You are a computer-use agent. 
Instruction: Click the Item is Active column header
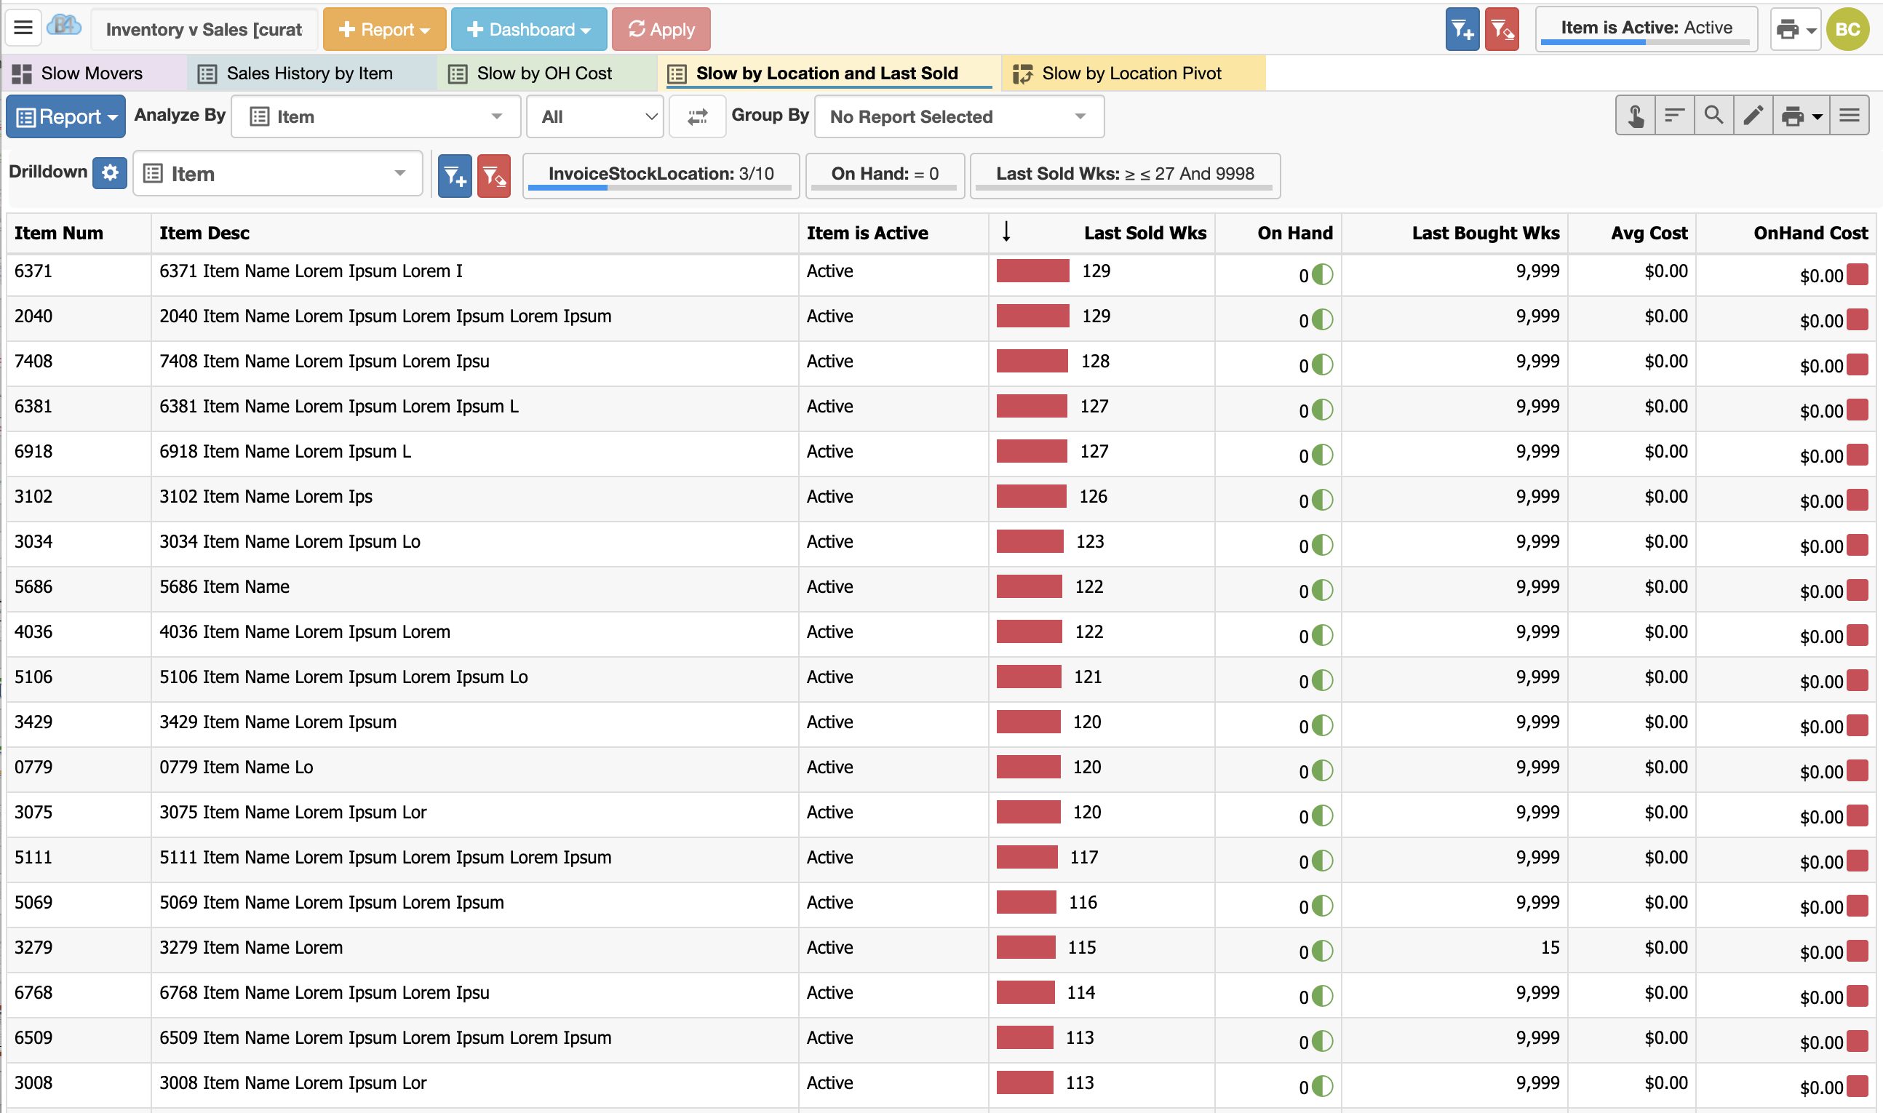(x=894, y=233)
